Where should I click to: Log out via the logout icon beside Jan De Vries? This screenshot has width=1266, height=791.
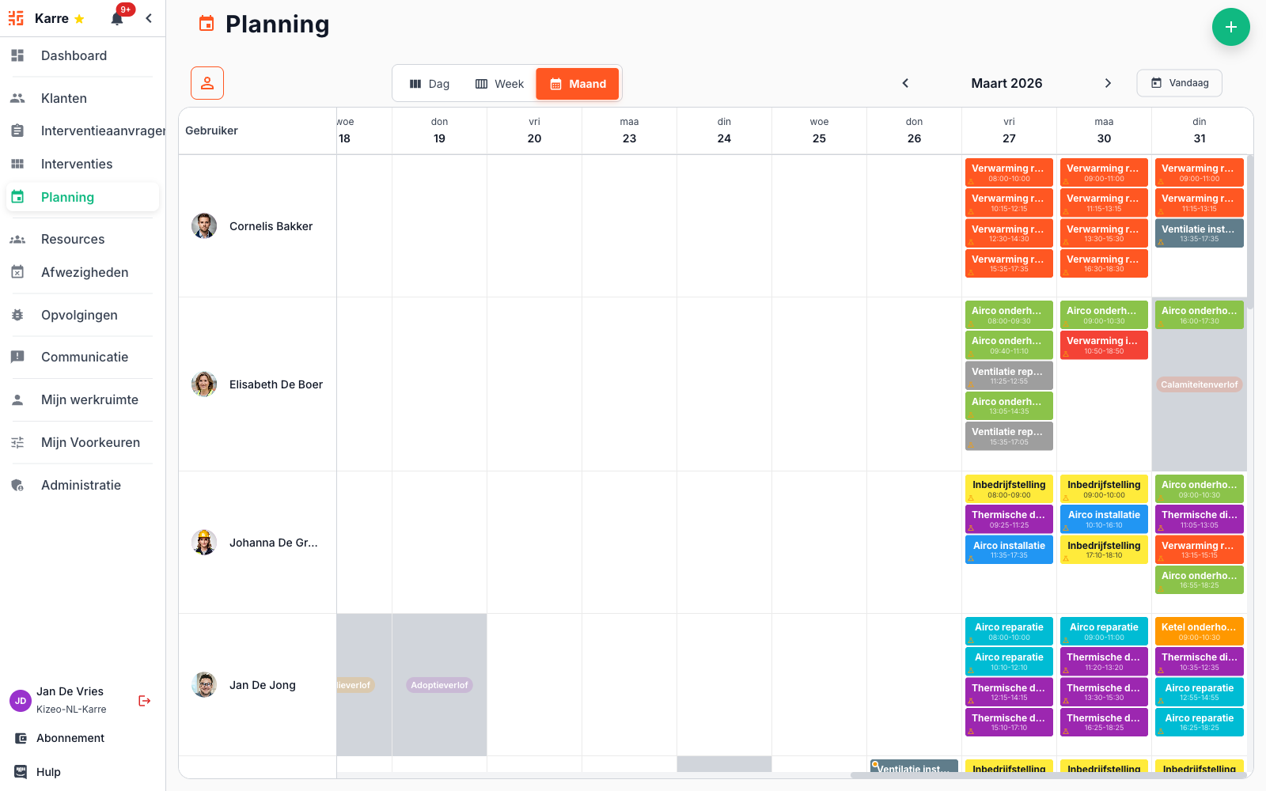click(144, 701)
